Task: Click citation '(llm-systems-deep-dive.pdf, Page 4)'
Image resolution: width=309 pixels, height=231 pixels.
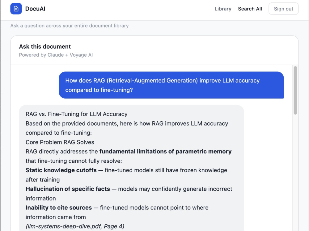Action: coord(75,226)
